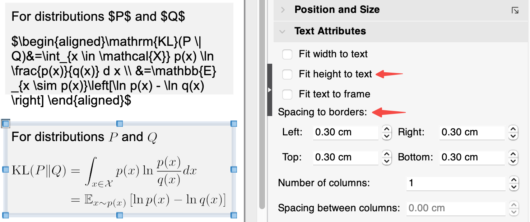Screen dimensions: 530x222
Task: Focus the Number of columns field
Action: coord(456,183)
